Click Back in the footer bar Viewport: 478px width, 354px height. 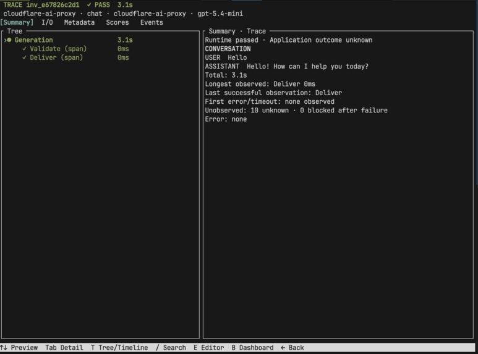pos(292,348)
